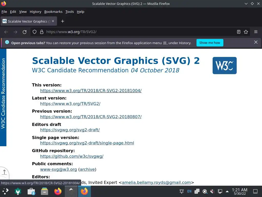Viewport: 262px width, 197px height.
Task: Open the KDE application launcher
Action: [x=5, y=191]
